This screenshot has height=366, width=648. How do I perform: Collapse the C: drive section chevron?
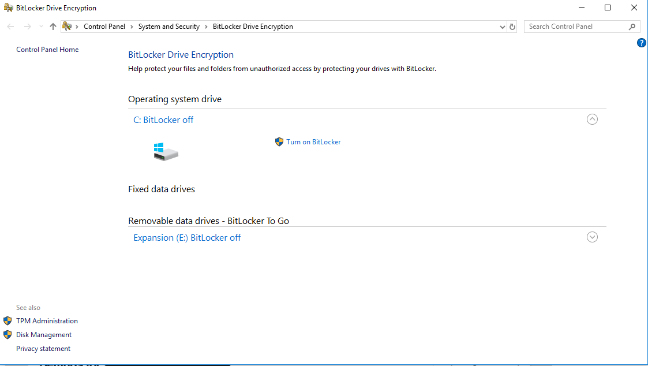coord(592,119)
